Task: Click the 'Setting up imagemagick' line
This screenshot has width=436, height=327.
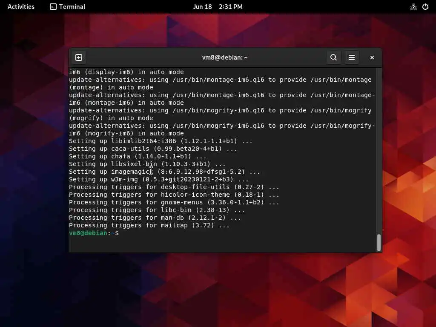Action: pyautogui.click(x=164, y=172)
